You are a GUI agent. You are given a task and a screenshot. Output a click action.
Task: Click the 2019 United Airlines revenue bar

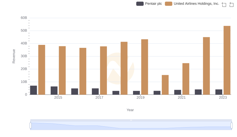[145, 67]
